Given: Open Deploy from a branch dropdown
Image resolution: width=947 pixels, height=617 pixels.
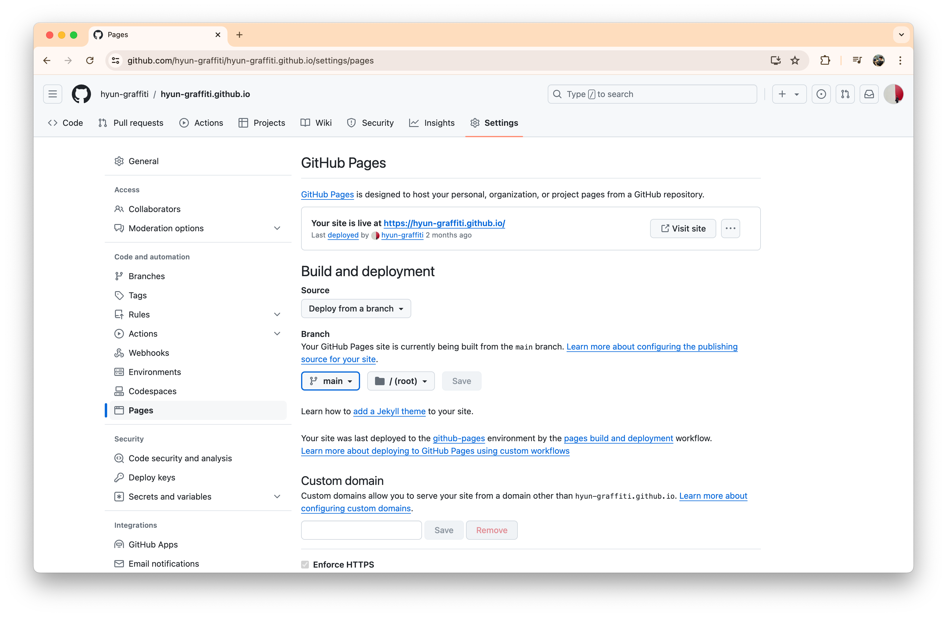Looking at the screenshot, I should 356,308.
